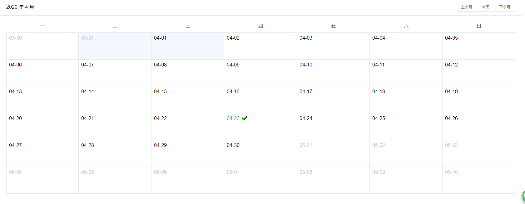Select the 04-01 calendar cell
525x204 pixels.
pyautogui.click(x=187, y=46)
